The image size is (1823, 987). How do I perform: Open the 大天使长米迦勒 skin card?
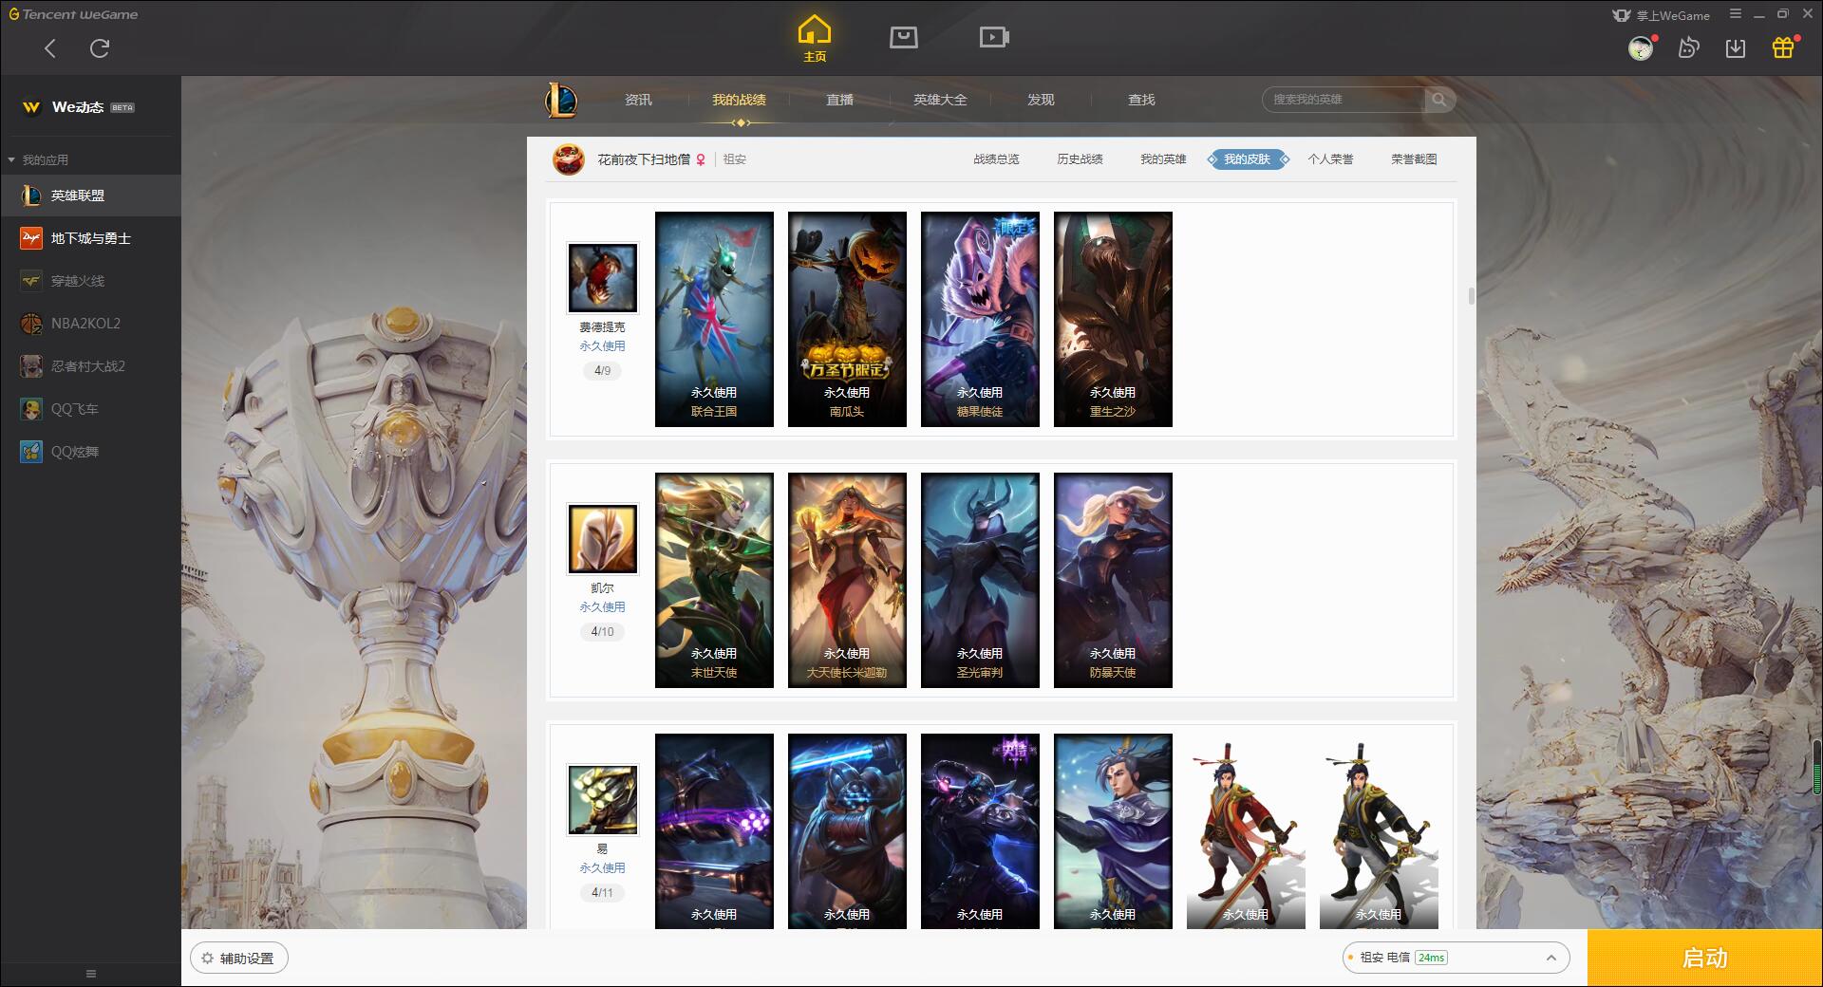(x=847, y=580)
